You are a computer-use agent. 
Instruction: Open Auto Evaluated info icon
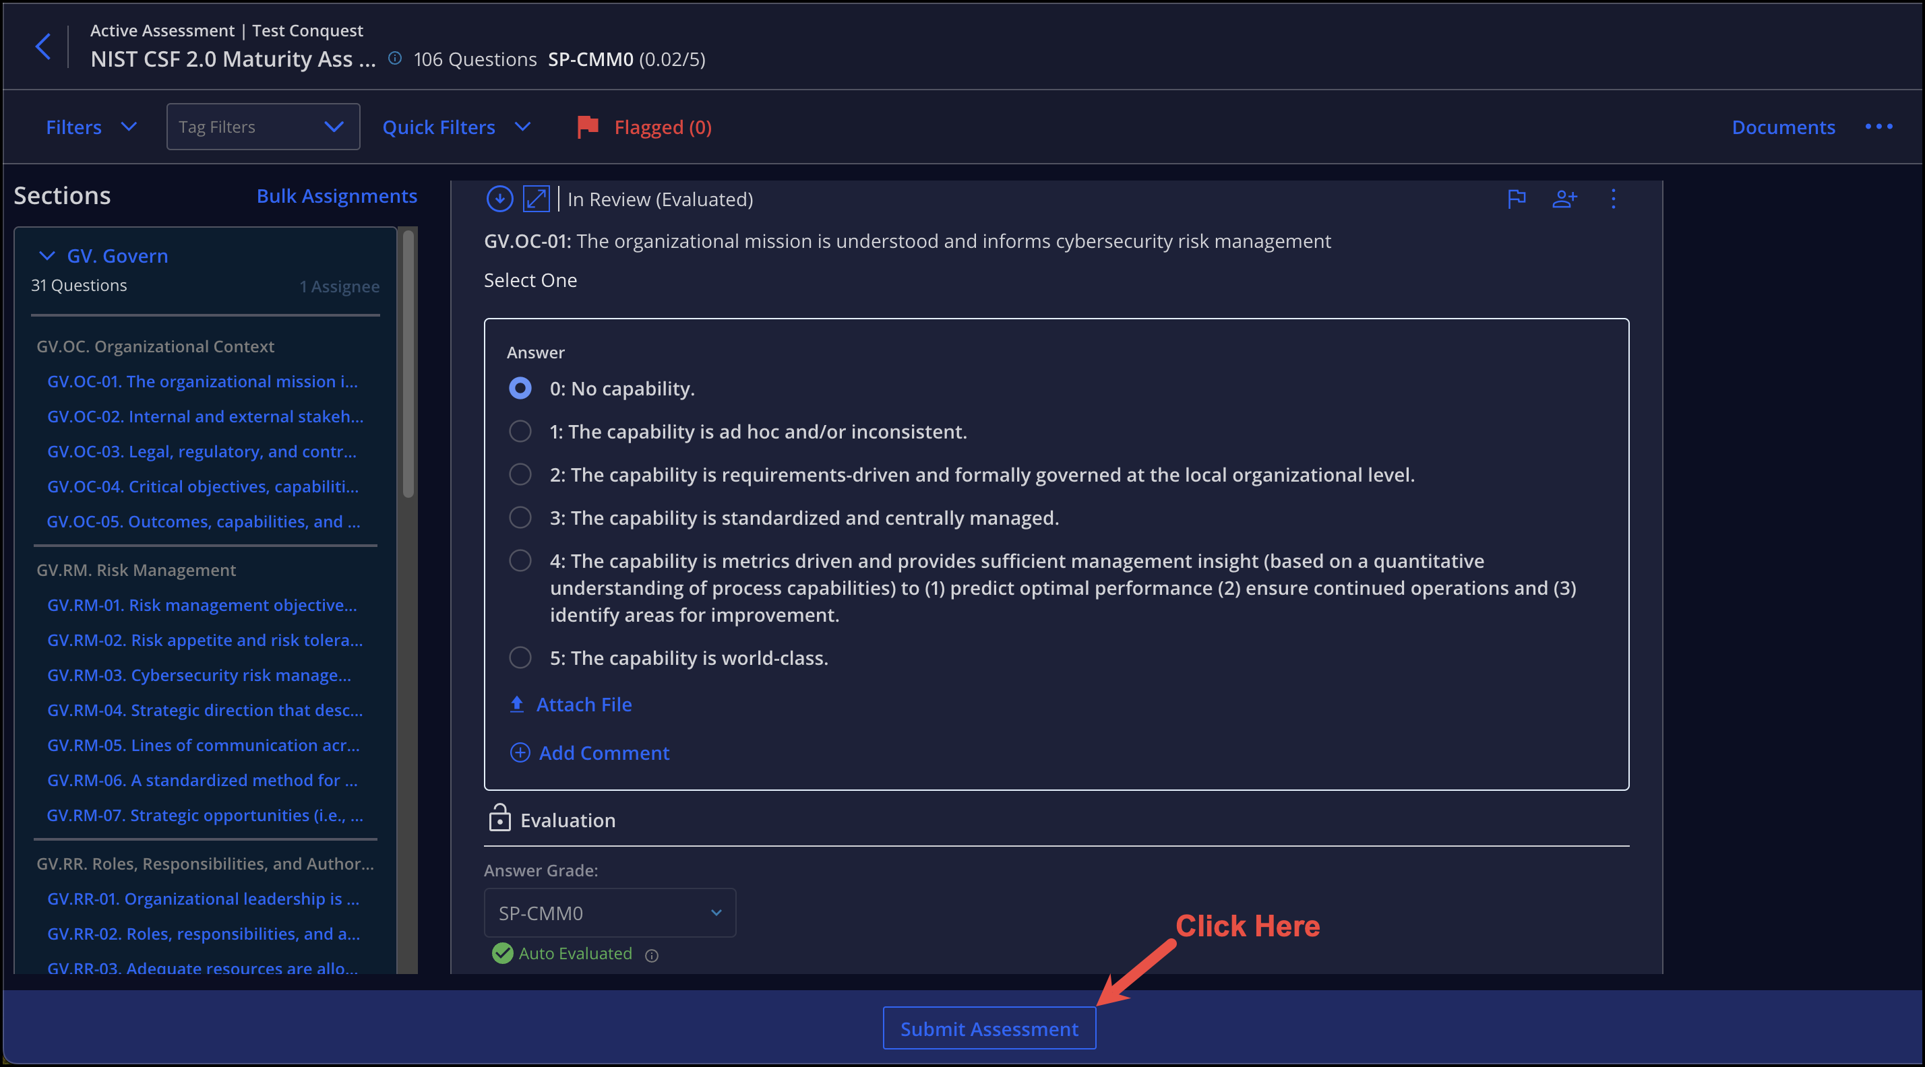(652, 956)
